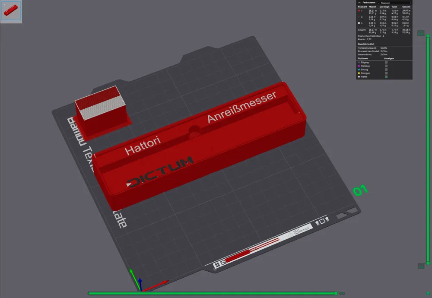432x298 pixels.
Task: Open the Farbschema Filament dropdown
Action: 394,3
